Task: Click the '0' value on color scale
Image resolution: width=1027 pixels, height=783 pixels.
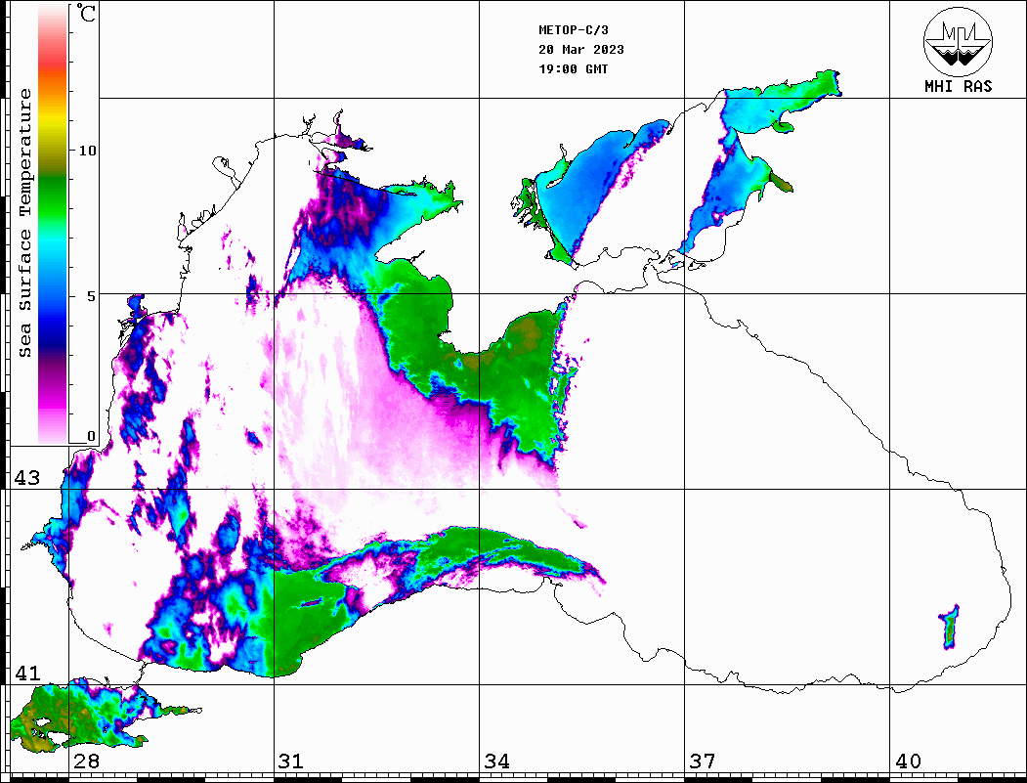Action: click(x=91, y=436)
